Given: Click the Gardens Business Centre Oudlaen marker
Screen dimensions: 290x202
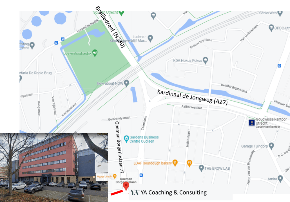Looking at the screenshot, I should 126,139.
